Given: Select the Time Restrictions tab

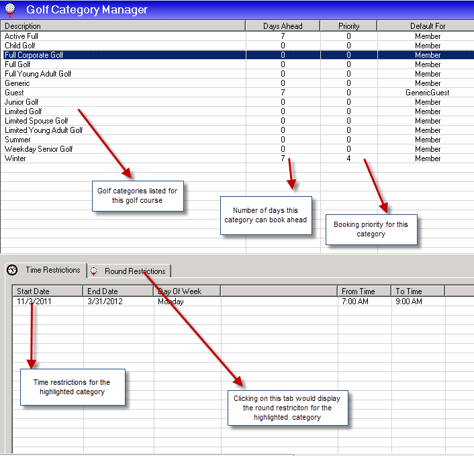Looking at the screenshot, I should click(52, 270).
